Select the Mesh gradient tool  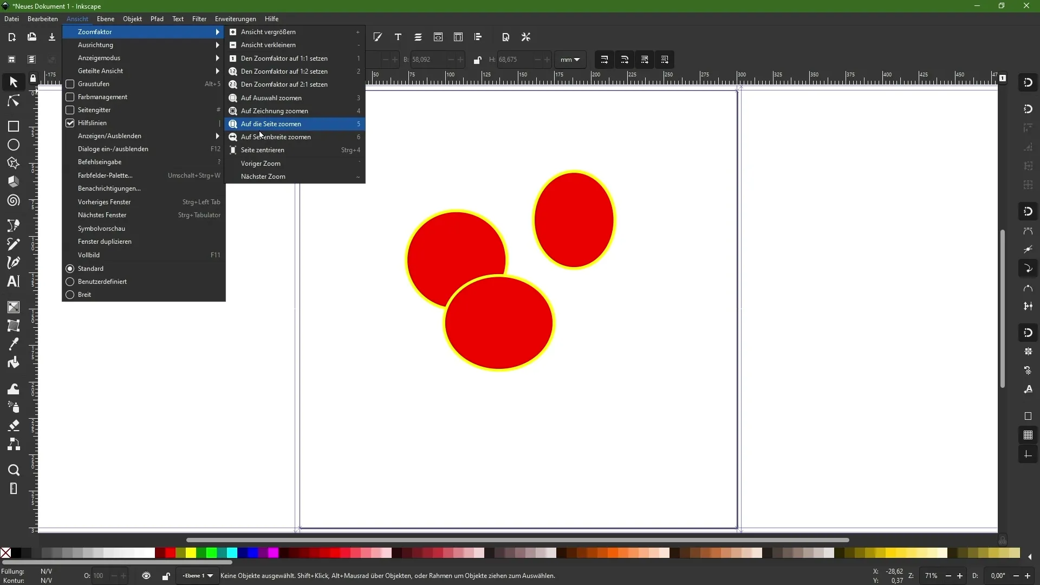click(x=14, y=326)
